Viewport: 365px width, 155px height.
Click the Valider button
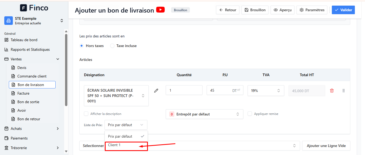point(343,10)
